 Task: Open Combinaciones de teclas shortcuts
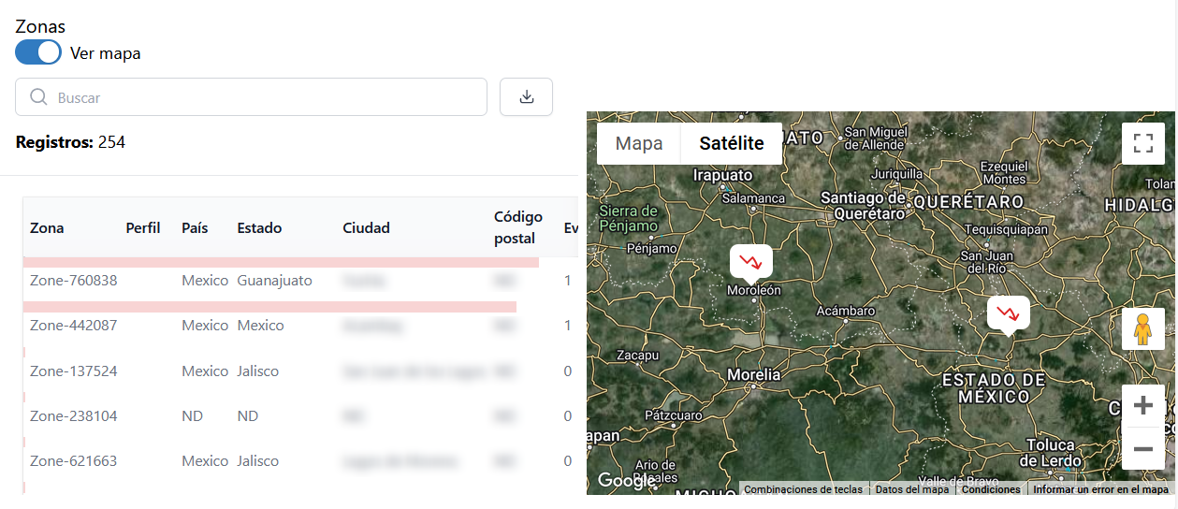(803, 489)
